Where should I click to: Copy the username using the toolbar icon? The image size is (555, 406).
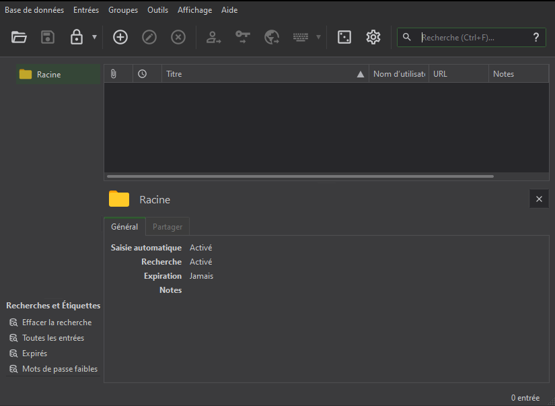click(x=213, y=37)
